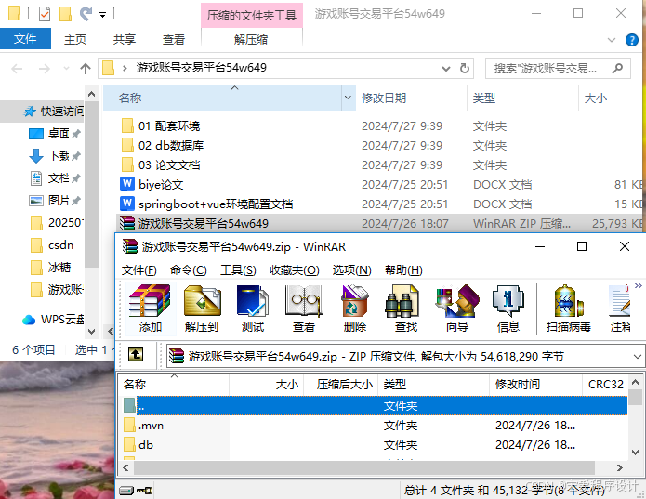Sort Explorer files by 修改日期 column

tap(411, 98)
